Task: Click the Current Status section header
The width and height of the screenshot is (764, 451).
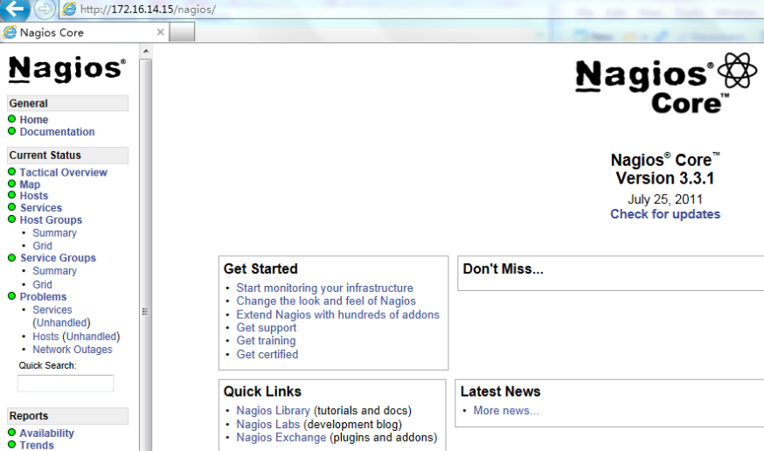Action: [67, 156]
